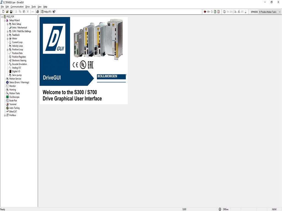Click the Cut scissors icon in the toolbar

16,12
